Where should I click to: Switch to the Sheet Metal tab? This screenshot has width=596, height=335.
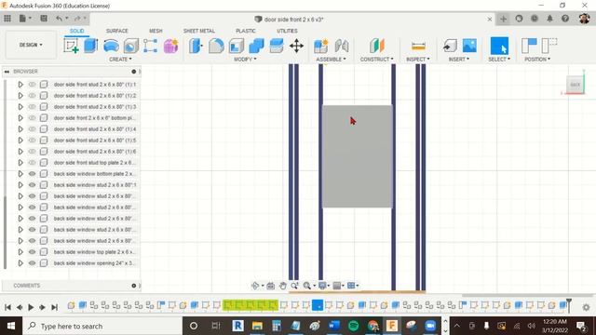(199, 31)
